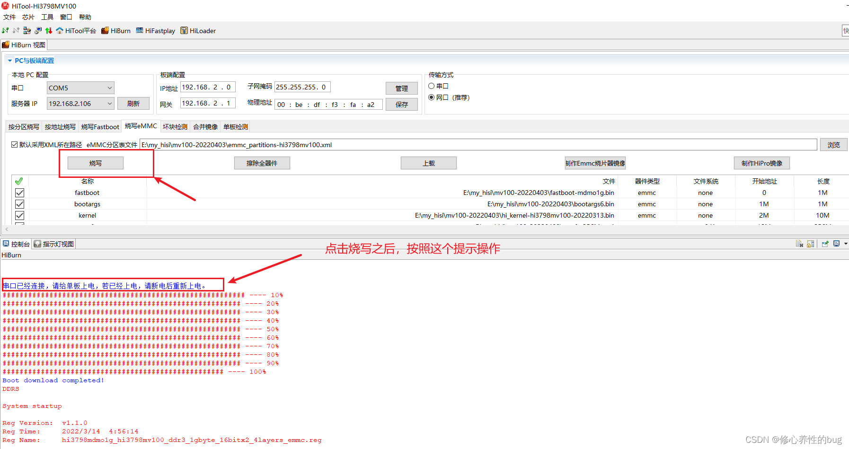Click the device connection monitor icon
This screenshot has width=849, height=449.
(38, 30)
